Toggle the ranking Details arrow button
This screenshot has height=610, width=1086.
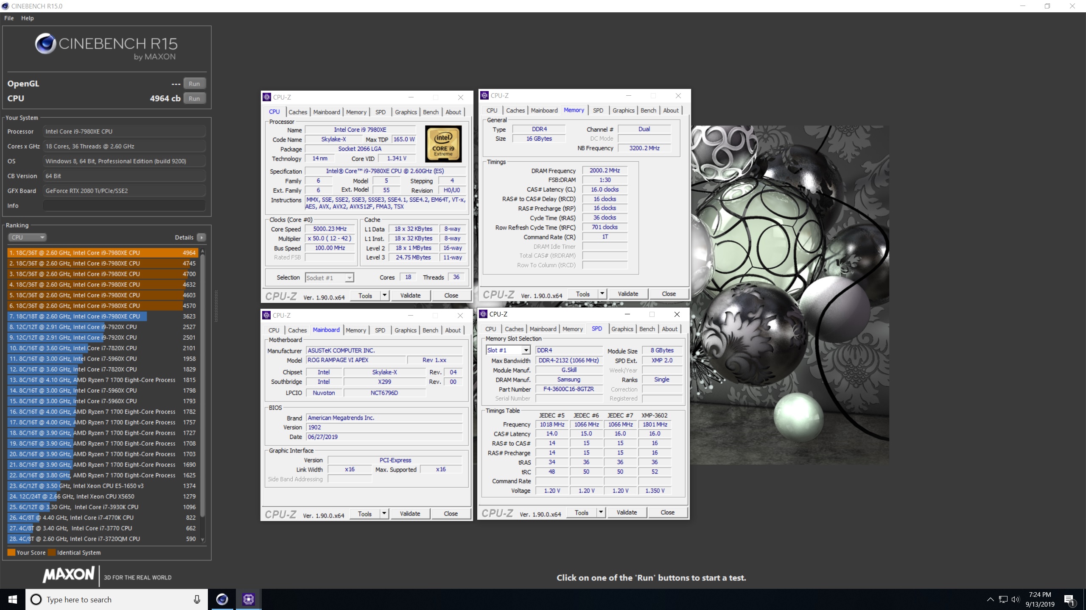(202, 237)
